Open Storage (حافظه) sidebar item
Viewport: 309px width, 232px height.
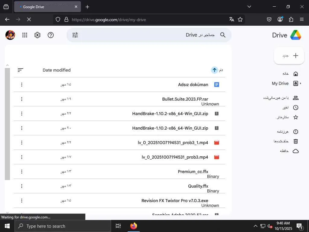(289, 151)
